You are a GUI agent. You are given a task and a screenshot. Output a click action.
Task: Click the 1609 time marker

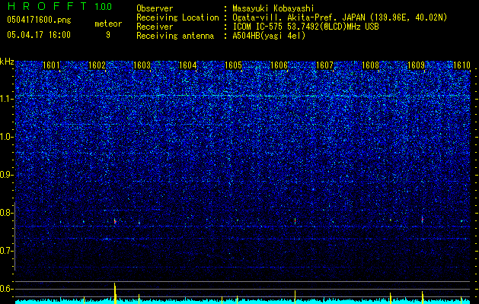click(416, 65)
